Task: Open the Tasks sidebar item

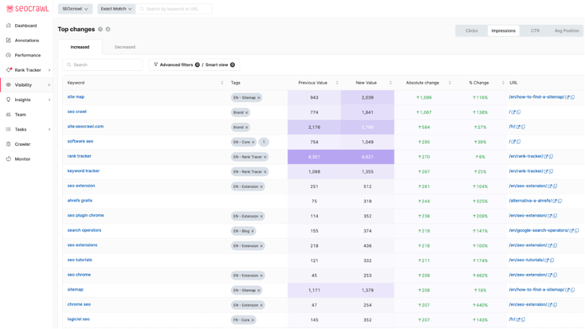Action: tap(21, 129)
